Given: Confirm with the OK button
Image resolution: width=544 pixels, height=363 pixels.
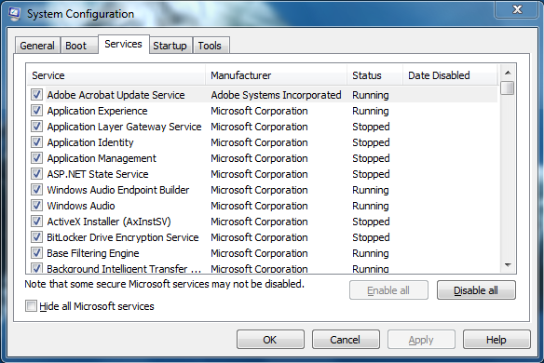Looking at the screenshot, I should (x=270, y=340).
